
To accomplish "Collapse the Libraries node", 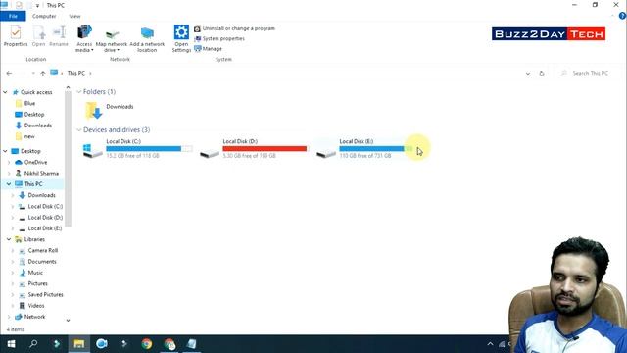I will click(x=9, y=239).
